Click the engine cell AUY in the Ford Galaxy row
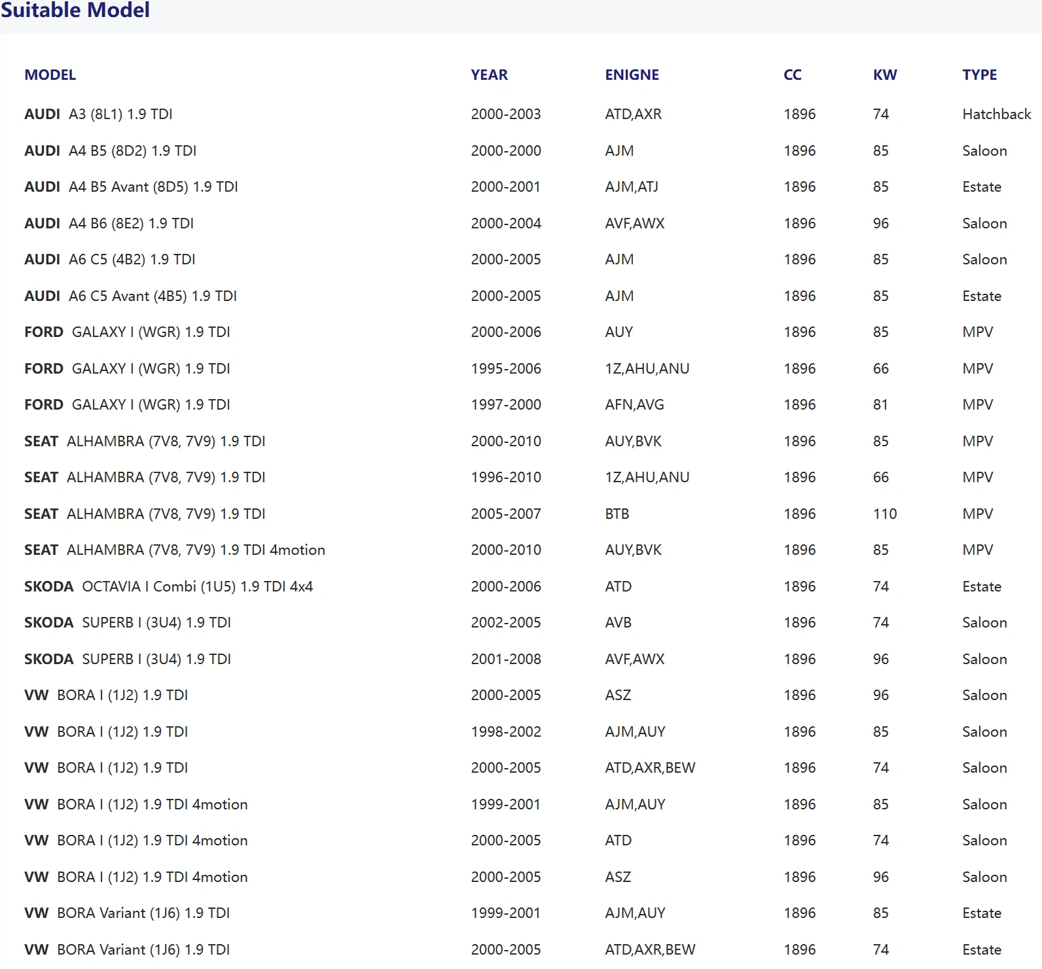 coord(619,332)
